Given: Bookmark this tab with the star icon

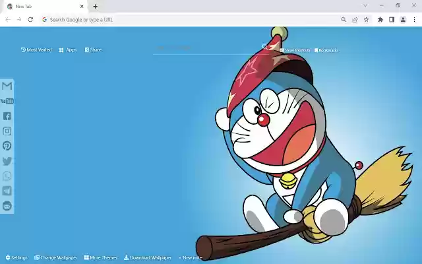Looking at the screenshot, I should (x=367, y=19).
